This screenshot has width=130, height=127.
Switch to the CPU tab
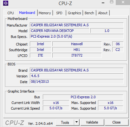(x=10, y=13)
